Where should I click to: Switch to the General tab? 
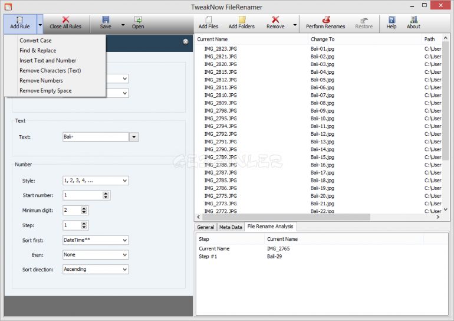206,227
